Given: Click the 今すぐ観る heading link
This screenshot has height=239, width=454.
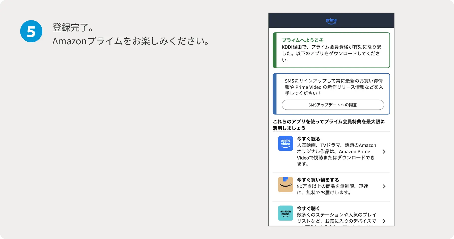Looking at the screenshot, I should coord(308,139).
